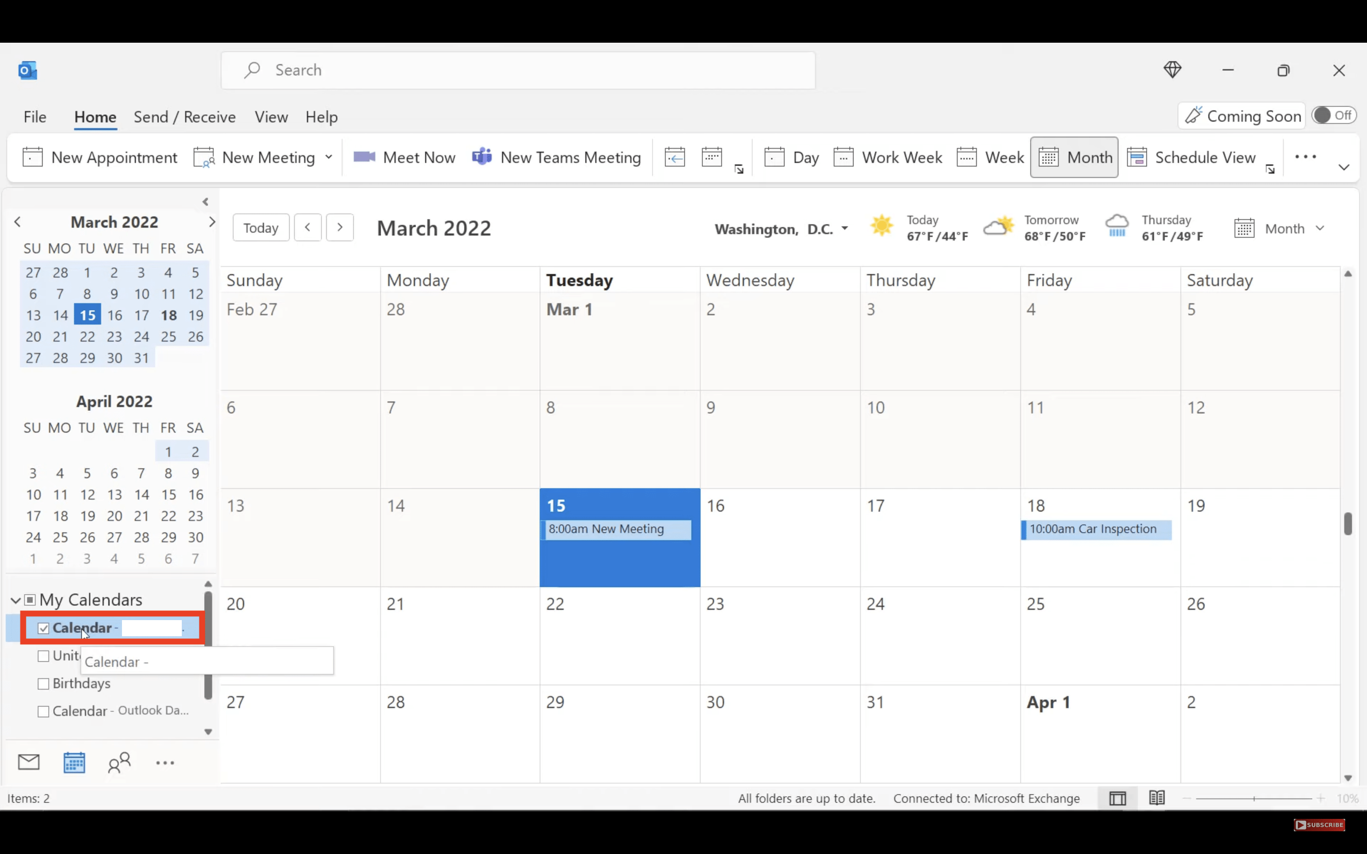Collapse the My Calendars group
Image resolution: width=1367 pixels, height=854 pixels.
click(16, 600)
